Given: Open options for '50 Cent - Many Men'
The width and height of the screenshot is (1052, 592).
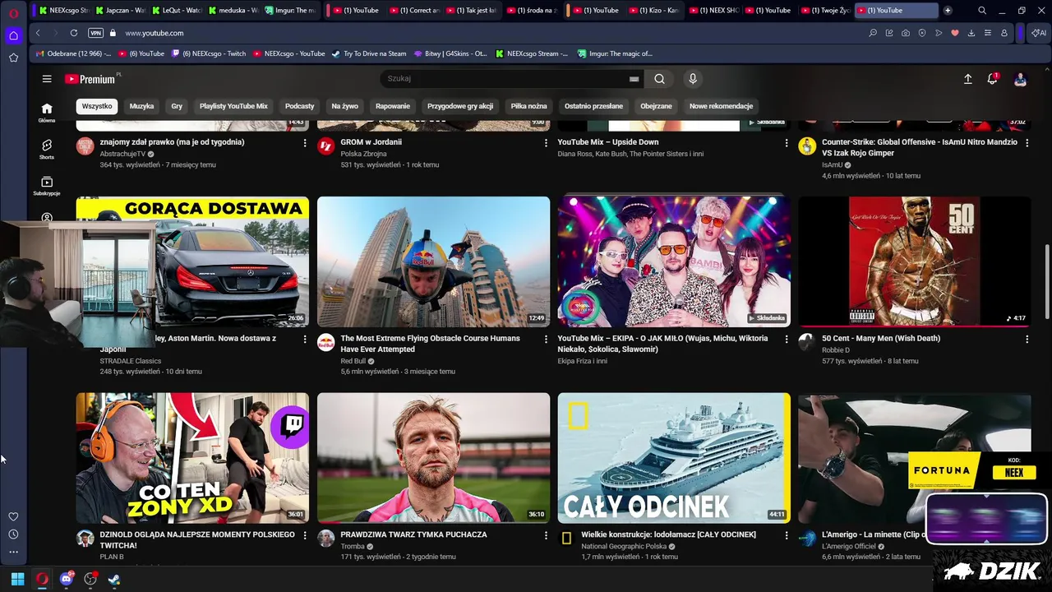Looking at the screenshot, I should (1027, 339).
